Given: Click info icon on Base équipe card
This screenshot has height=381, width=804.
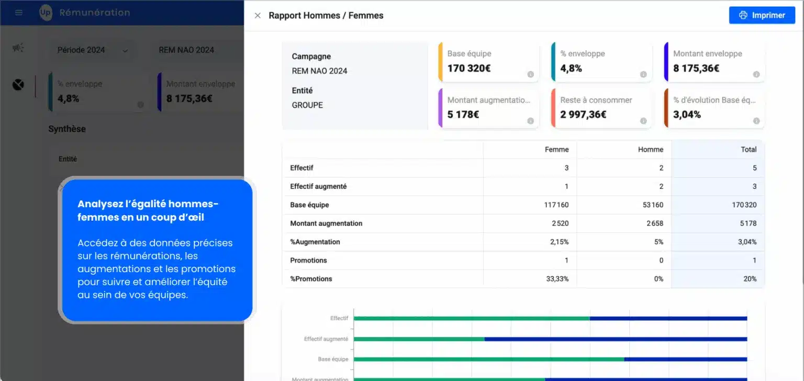Looking at the screenshot, I should [x=530, y=74].
